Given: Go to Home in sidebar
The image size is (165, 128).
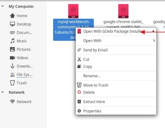Looking at the screenshot, I should click(x=22, y=16).
